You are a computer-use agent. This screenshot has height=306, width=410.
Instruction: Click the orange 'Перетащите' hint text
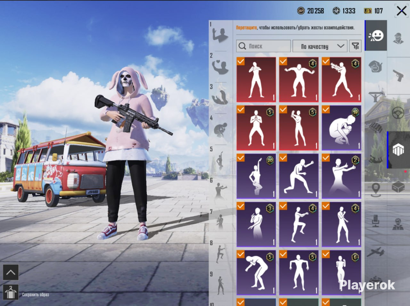[246, 28]
